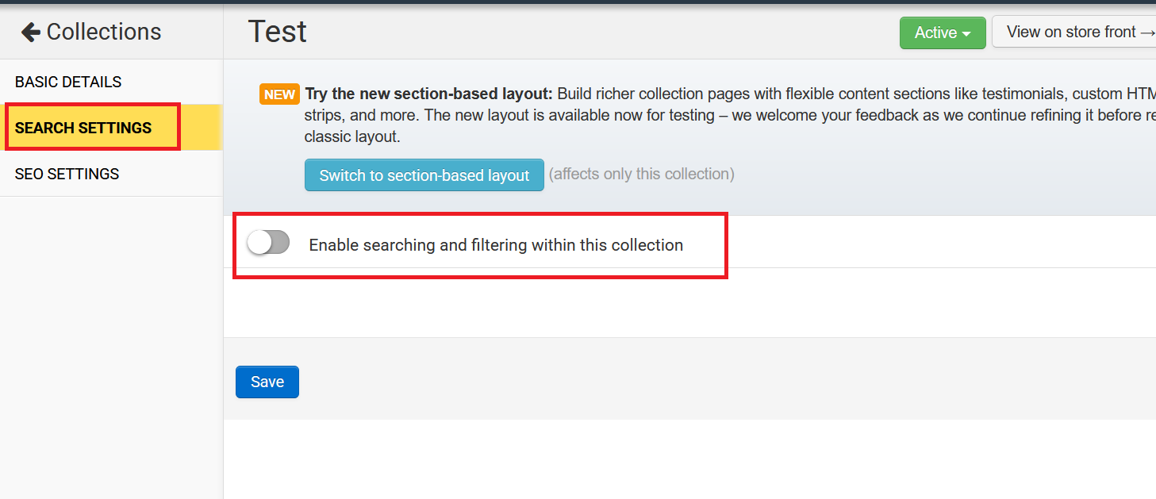Click the banner description paragraph text

(x=714, y=115)
